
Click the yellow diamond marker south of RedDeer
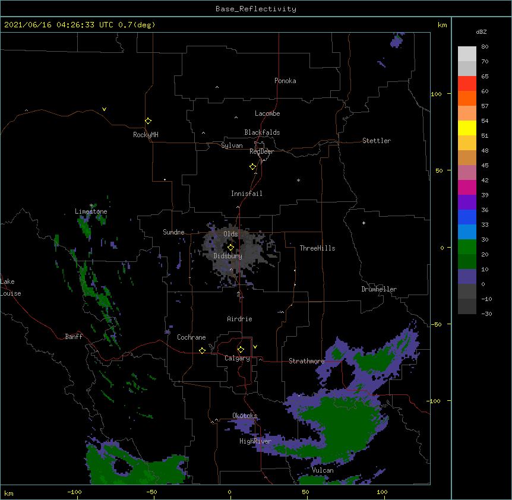click(x=253, y=166)
